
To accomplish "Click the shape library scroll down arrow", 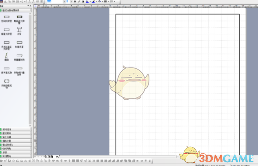I will click(30, 126).
